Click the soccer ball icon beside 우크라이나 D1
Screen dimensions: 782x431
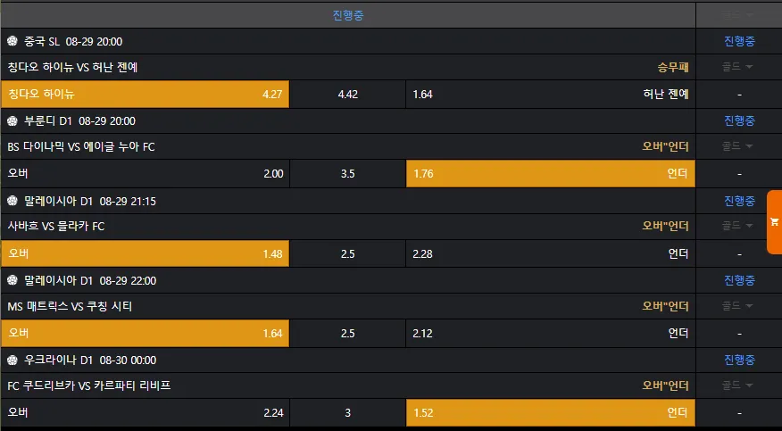tap(12, 360)
